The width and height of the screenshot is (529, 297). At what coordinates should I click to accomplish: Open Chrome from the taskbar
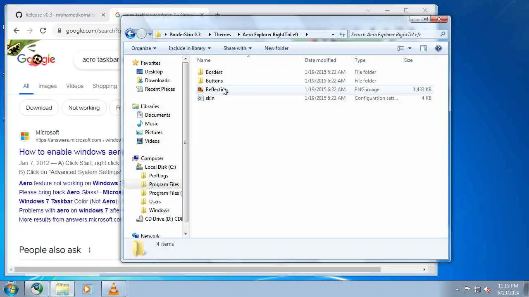coord(36,289)
